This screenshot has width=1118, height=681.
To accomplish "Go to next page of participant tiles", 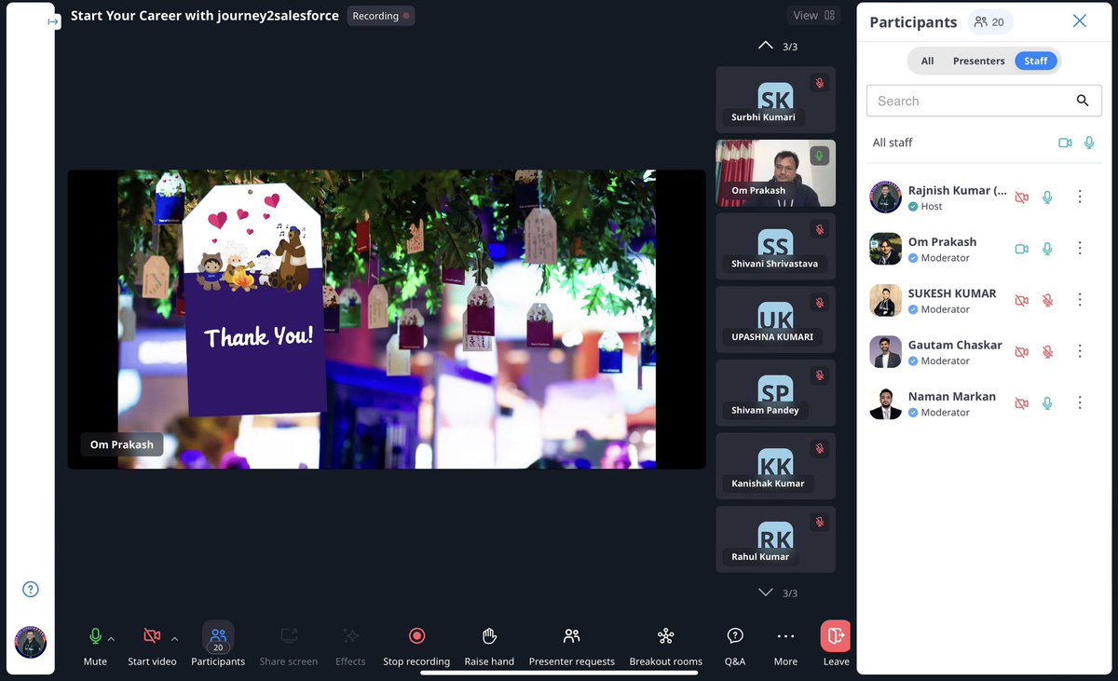I will [766, 592].
